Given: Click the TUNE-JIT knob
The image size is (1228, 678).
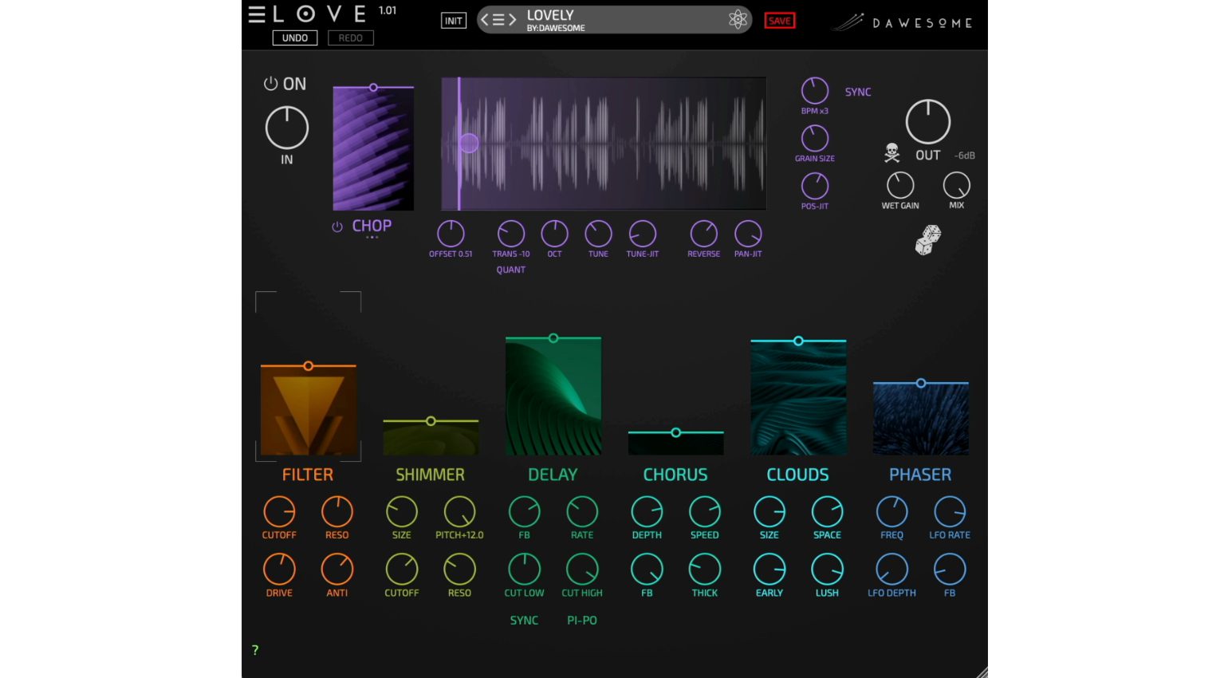Looking at the screenshot, I should tap(642, 234).
